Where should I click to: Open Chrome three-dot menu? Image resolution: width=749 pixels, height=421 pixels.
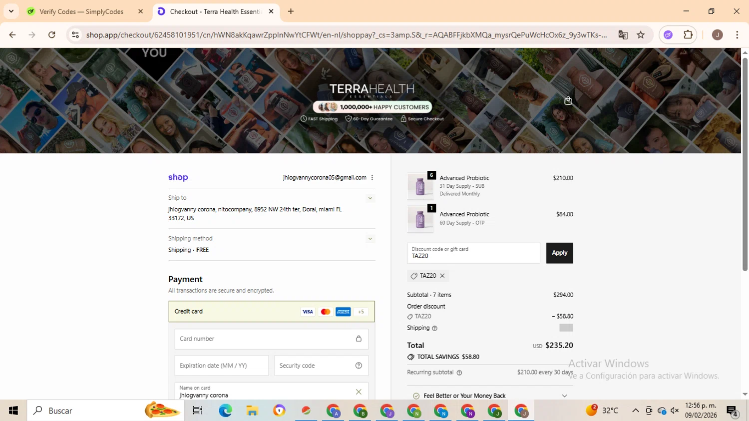(x=737, y=34)
